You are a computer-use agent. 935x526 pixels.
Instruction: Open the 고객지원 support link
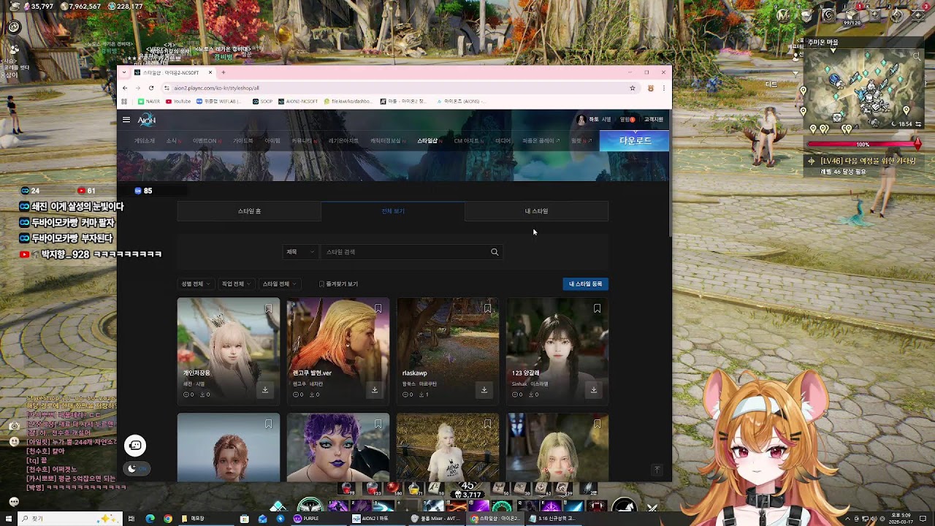point(654,120)
